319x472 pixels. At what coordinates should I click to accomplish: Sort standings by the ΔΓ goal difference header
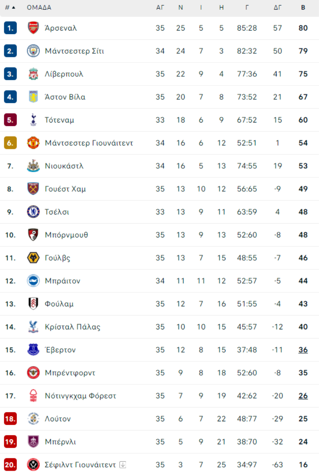point(278,7)
